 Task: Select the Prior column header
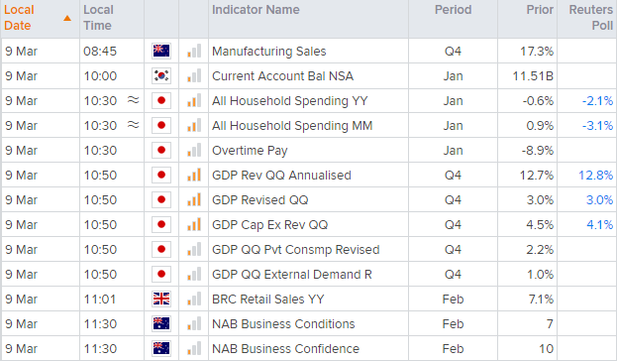[540, 10]
